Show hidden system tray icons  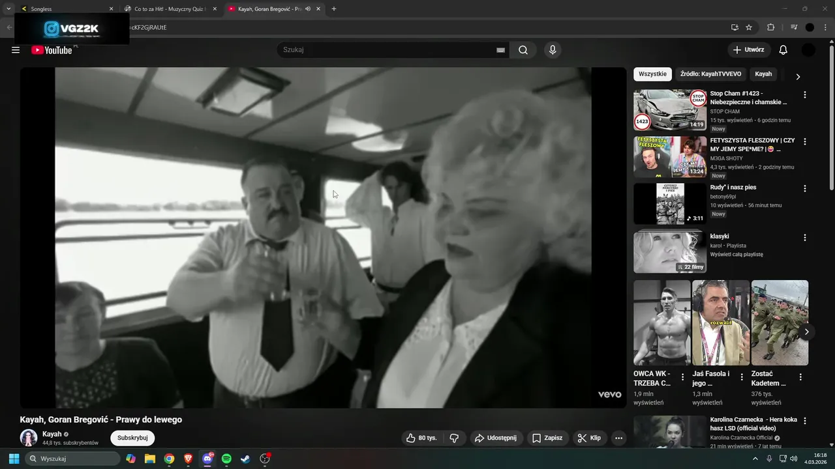tap(755, 459)
